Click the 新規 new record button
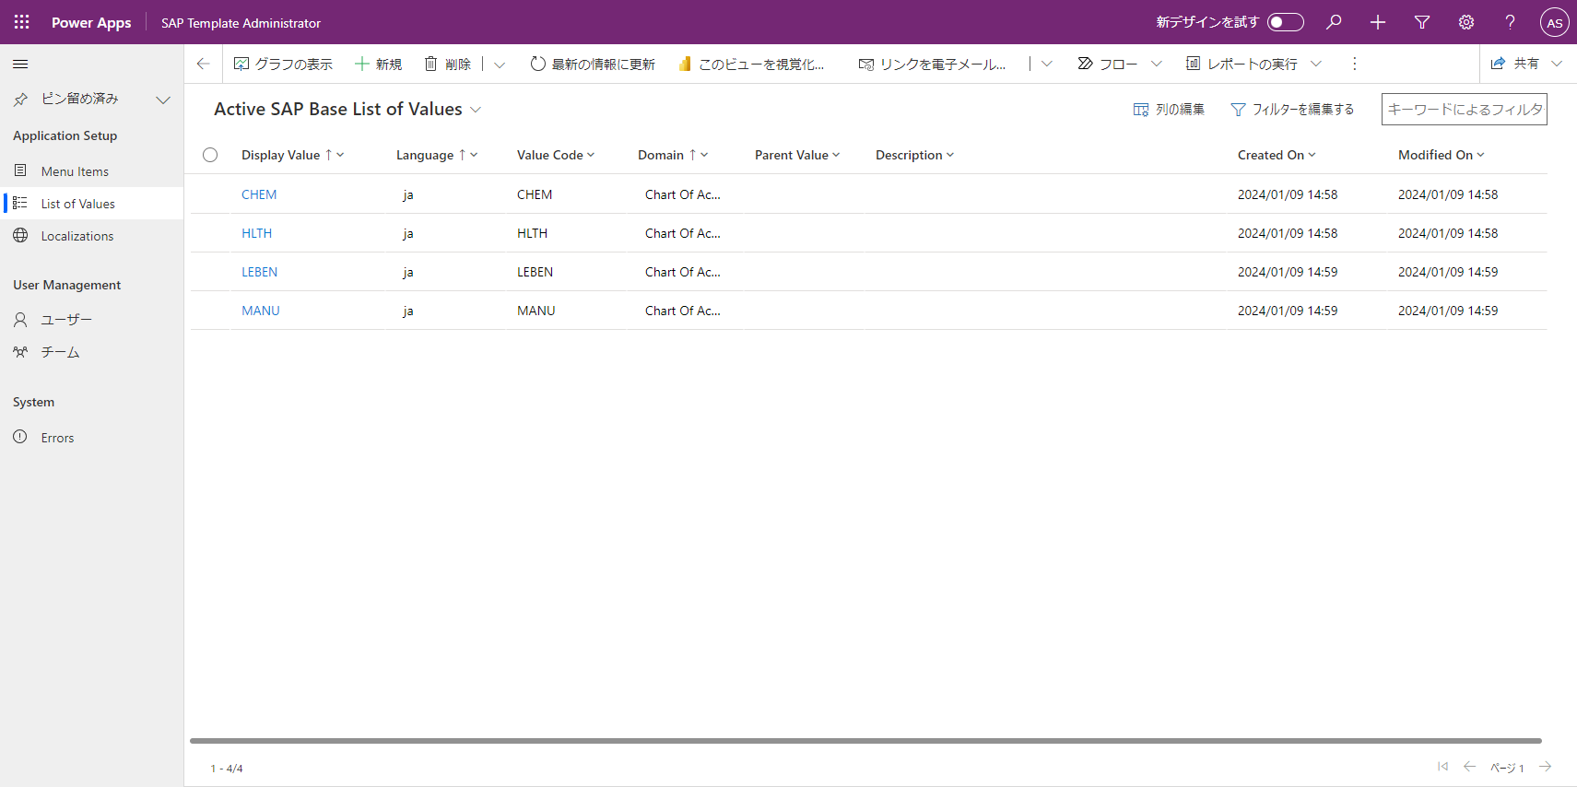The width and height of the screenshot is (1577, 787). pos(378,64)
